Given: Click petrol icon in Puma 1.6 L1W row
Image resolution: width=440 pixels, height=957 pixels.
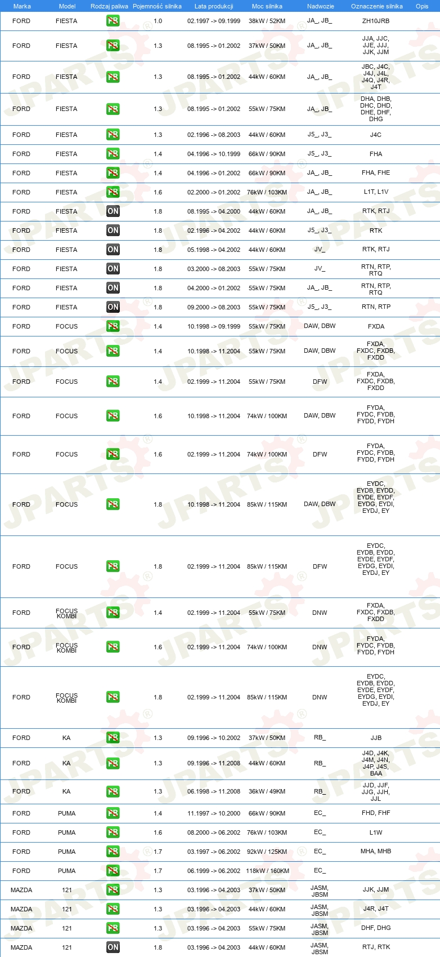Looking at the screenshot, I should [113, 832].
